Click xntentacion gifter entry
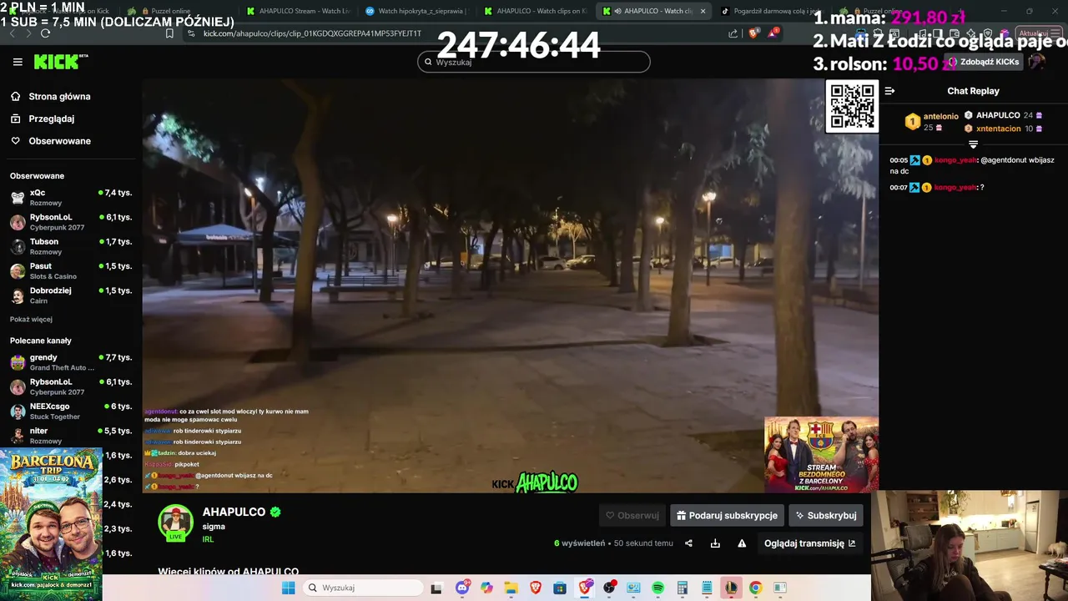The height and width of the screenshot is (601, 1068). [x=1002, y=129]
